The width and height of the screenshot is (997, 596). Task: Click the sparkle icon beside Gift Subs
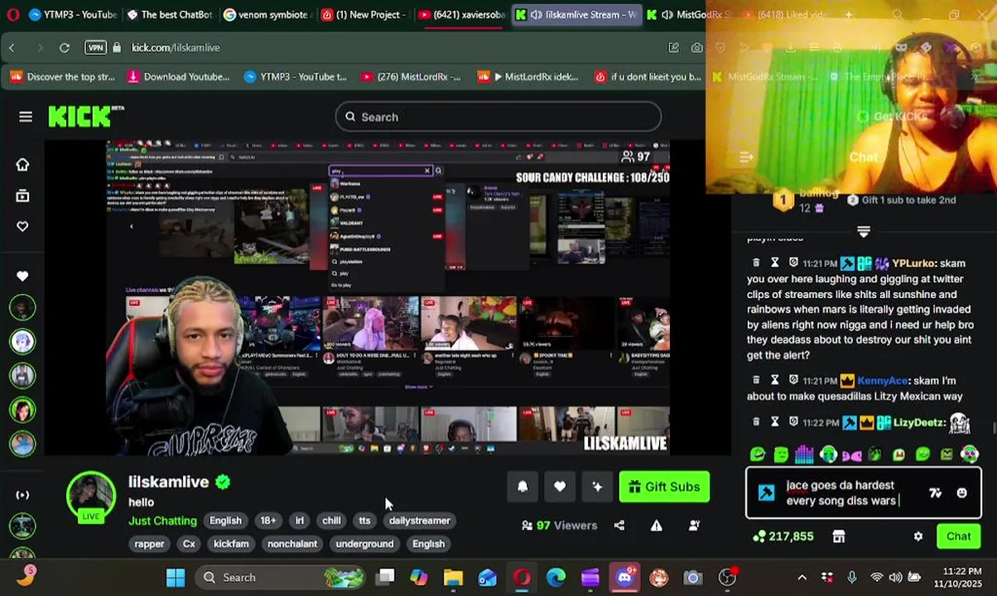tap(597, 487)
